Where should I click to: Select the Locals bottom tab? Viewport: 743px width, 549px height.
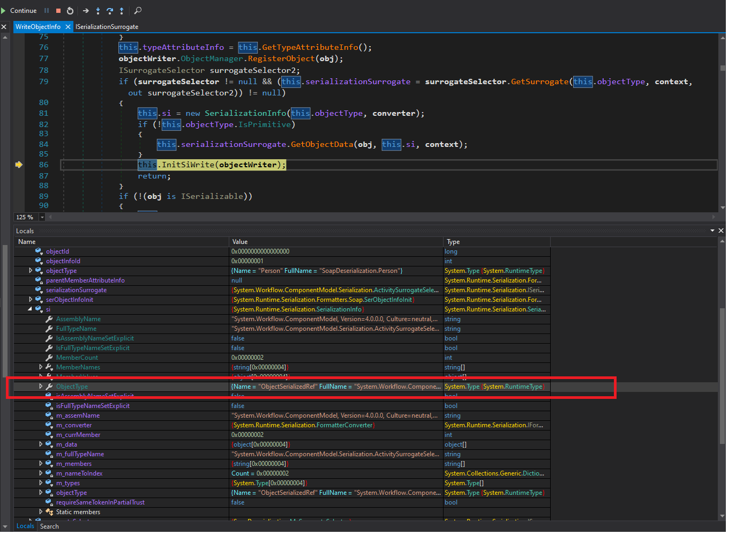pos(25,526)
